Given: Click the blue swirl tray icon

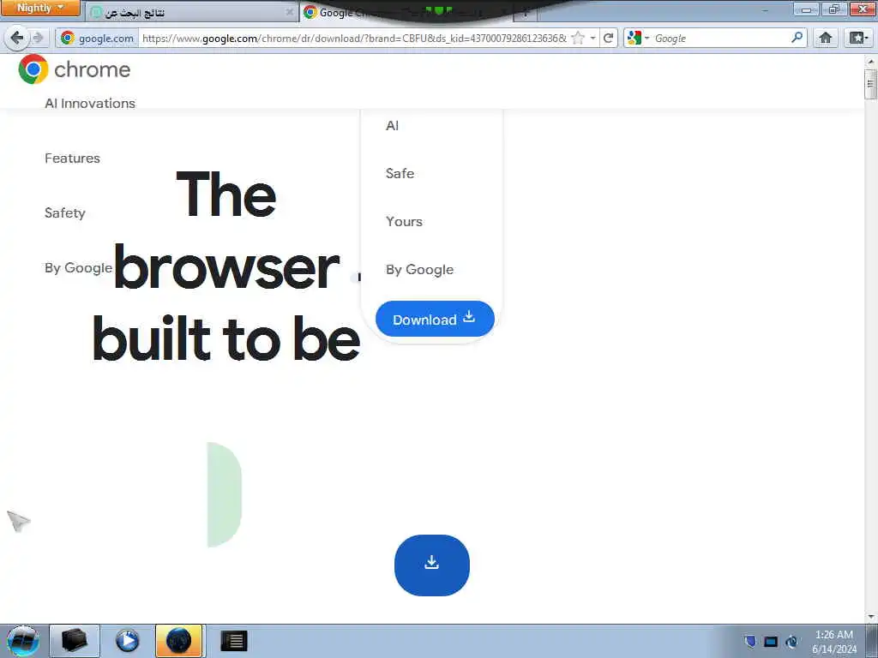Looking at the screenshot, I should 791,642.
